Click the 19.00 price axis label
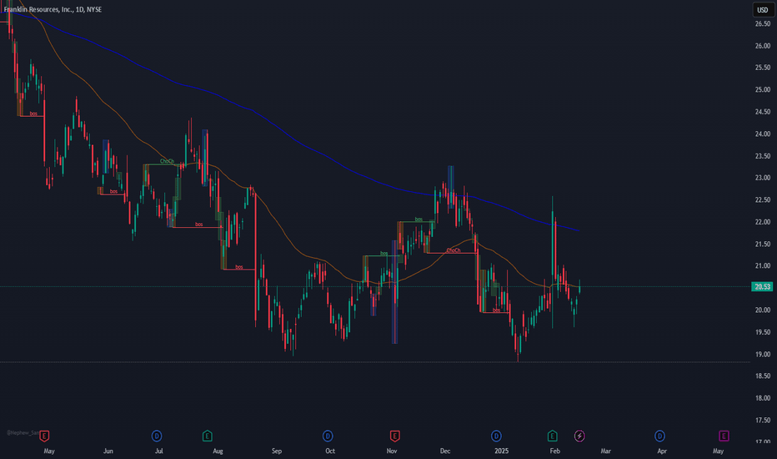 [x=763, y=355]
